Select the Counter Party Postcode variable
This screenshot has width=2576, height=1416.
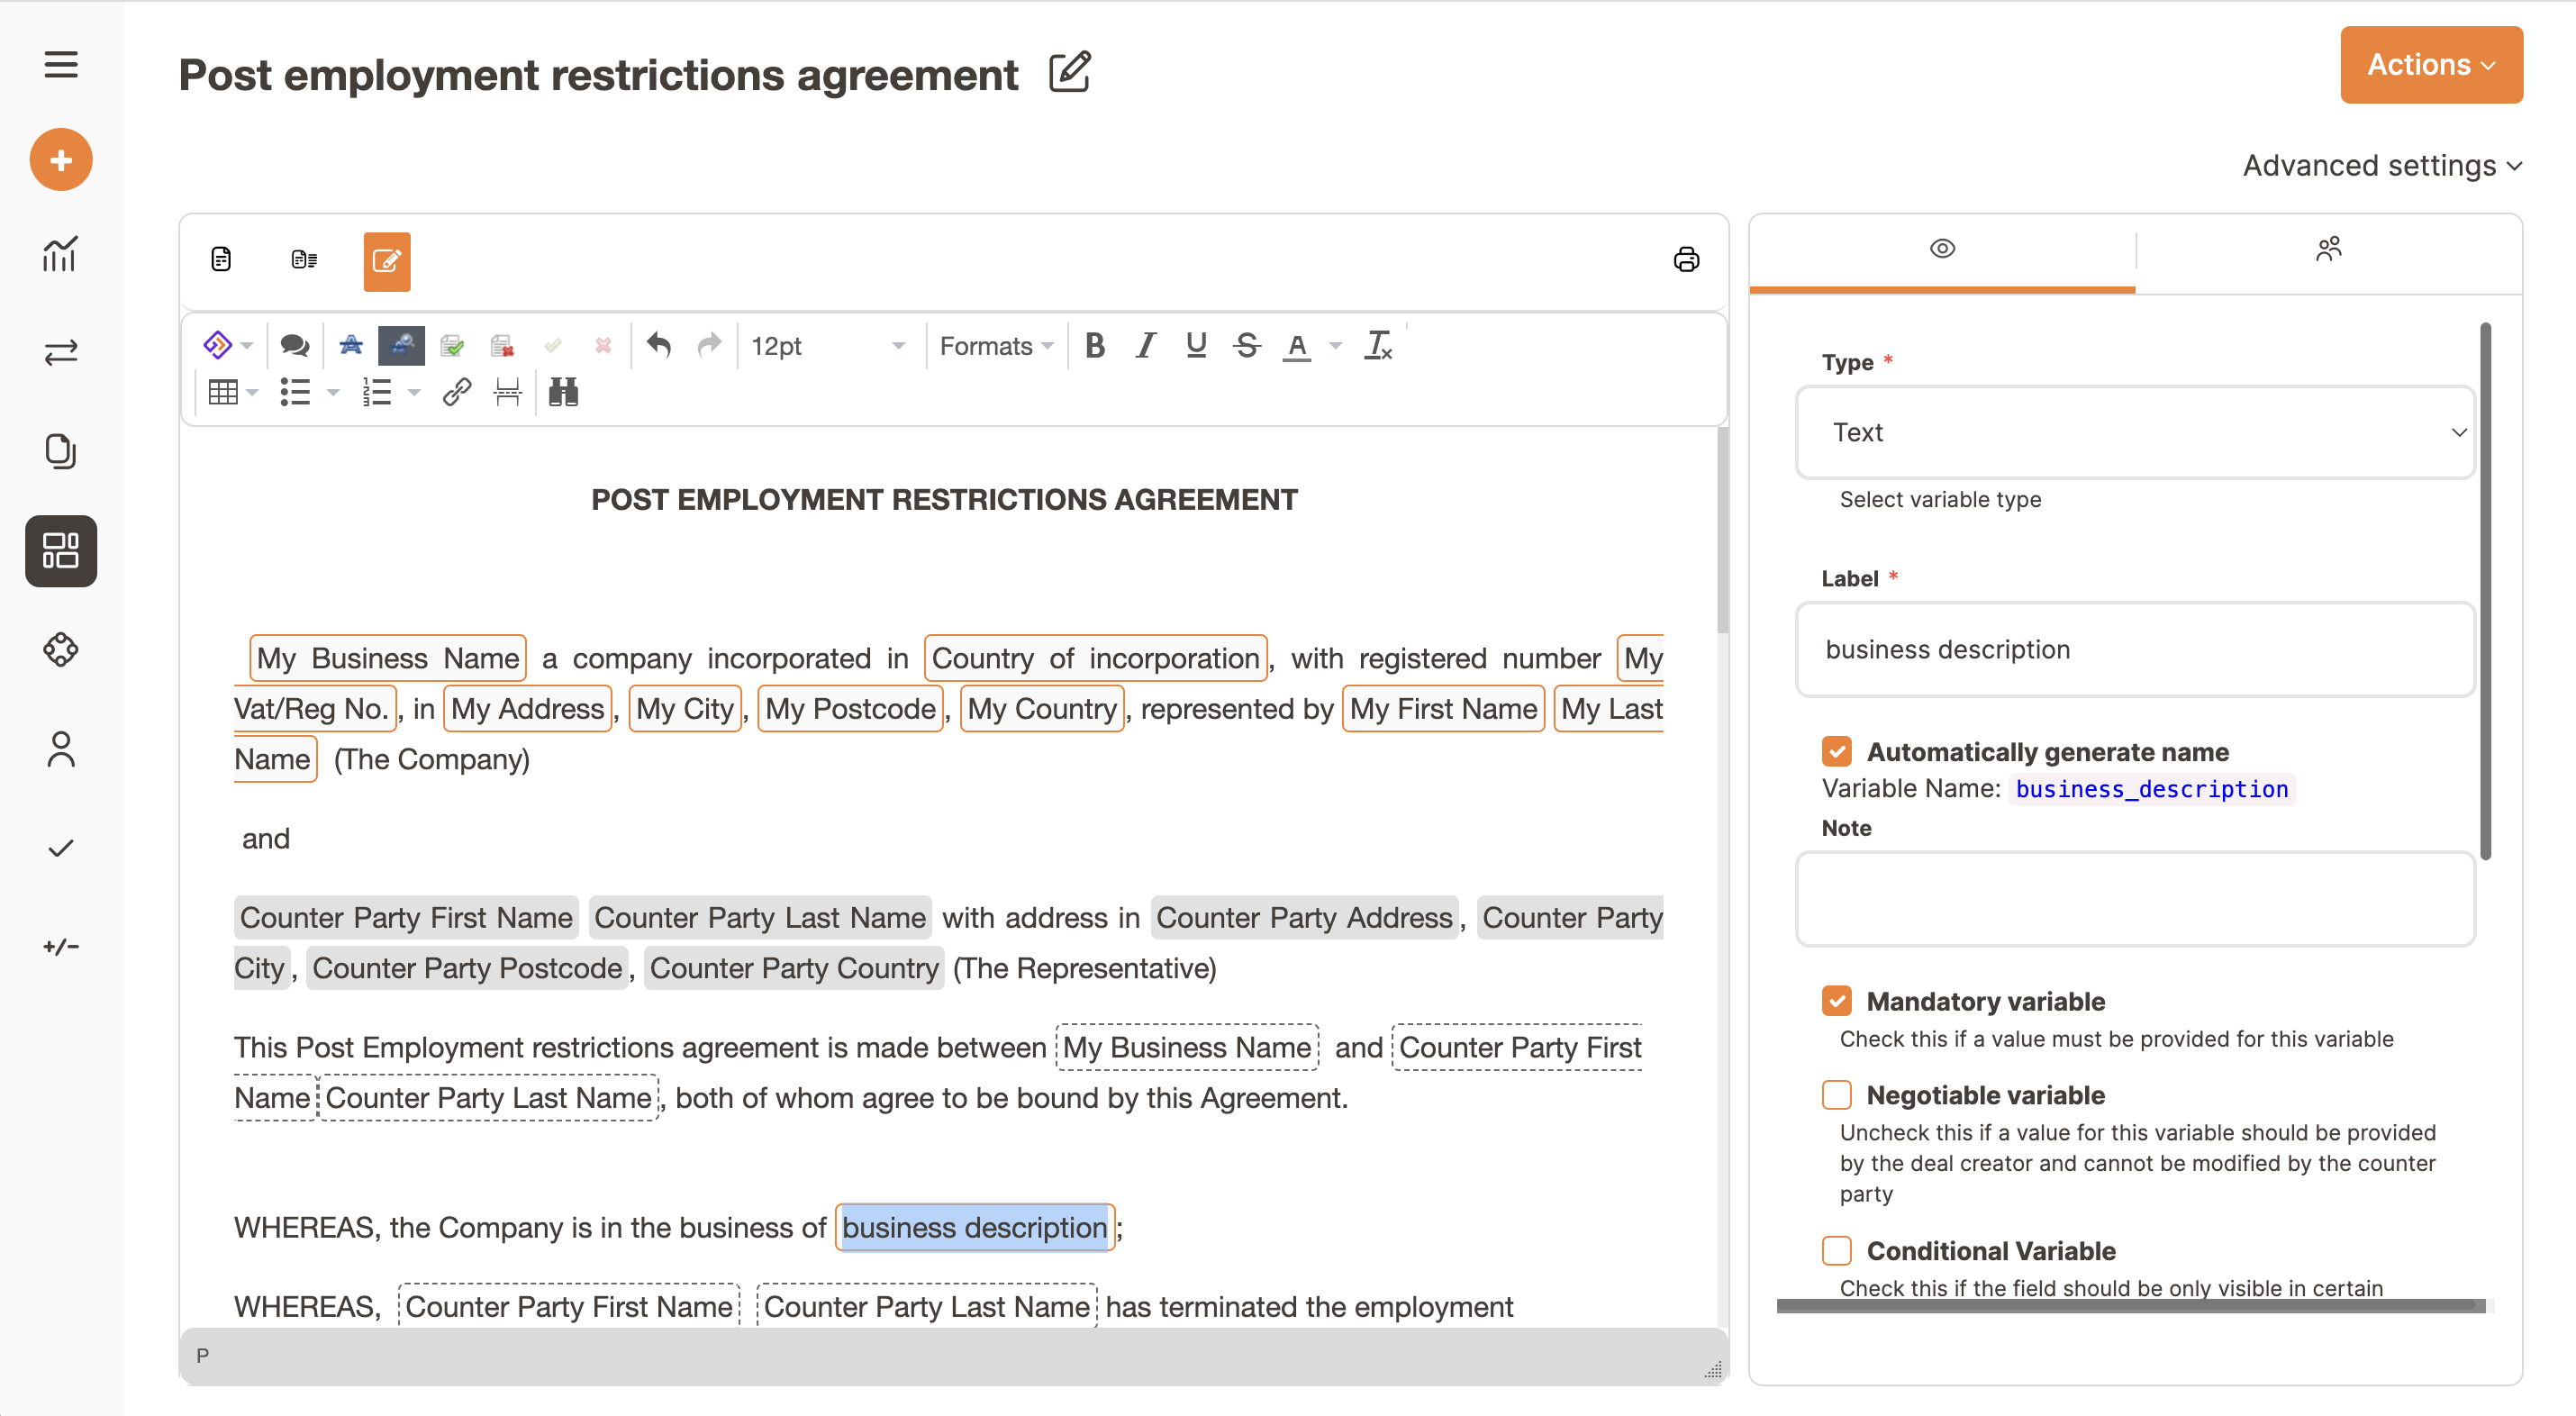tap(467, 968)
